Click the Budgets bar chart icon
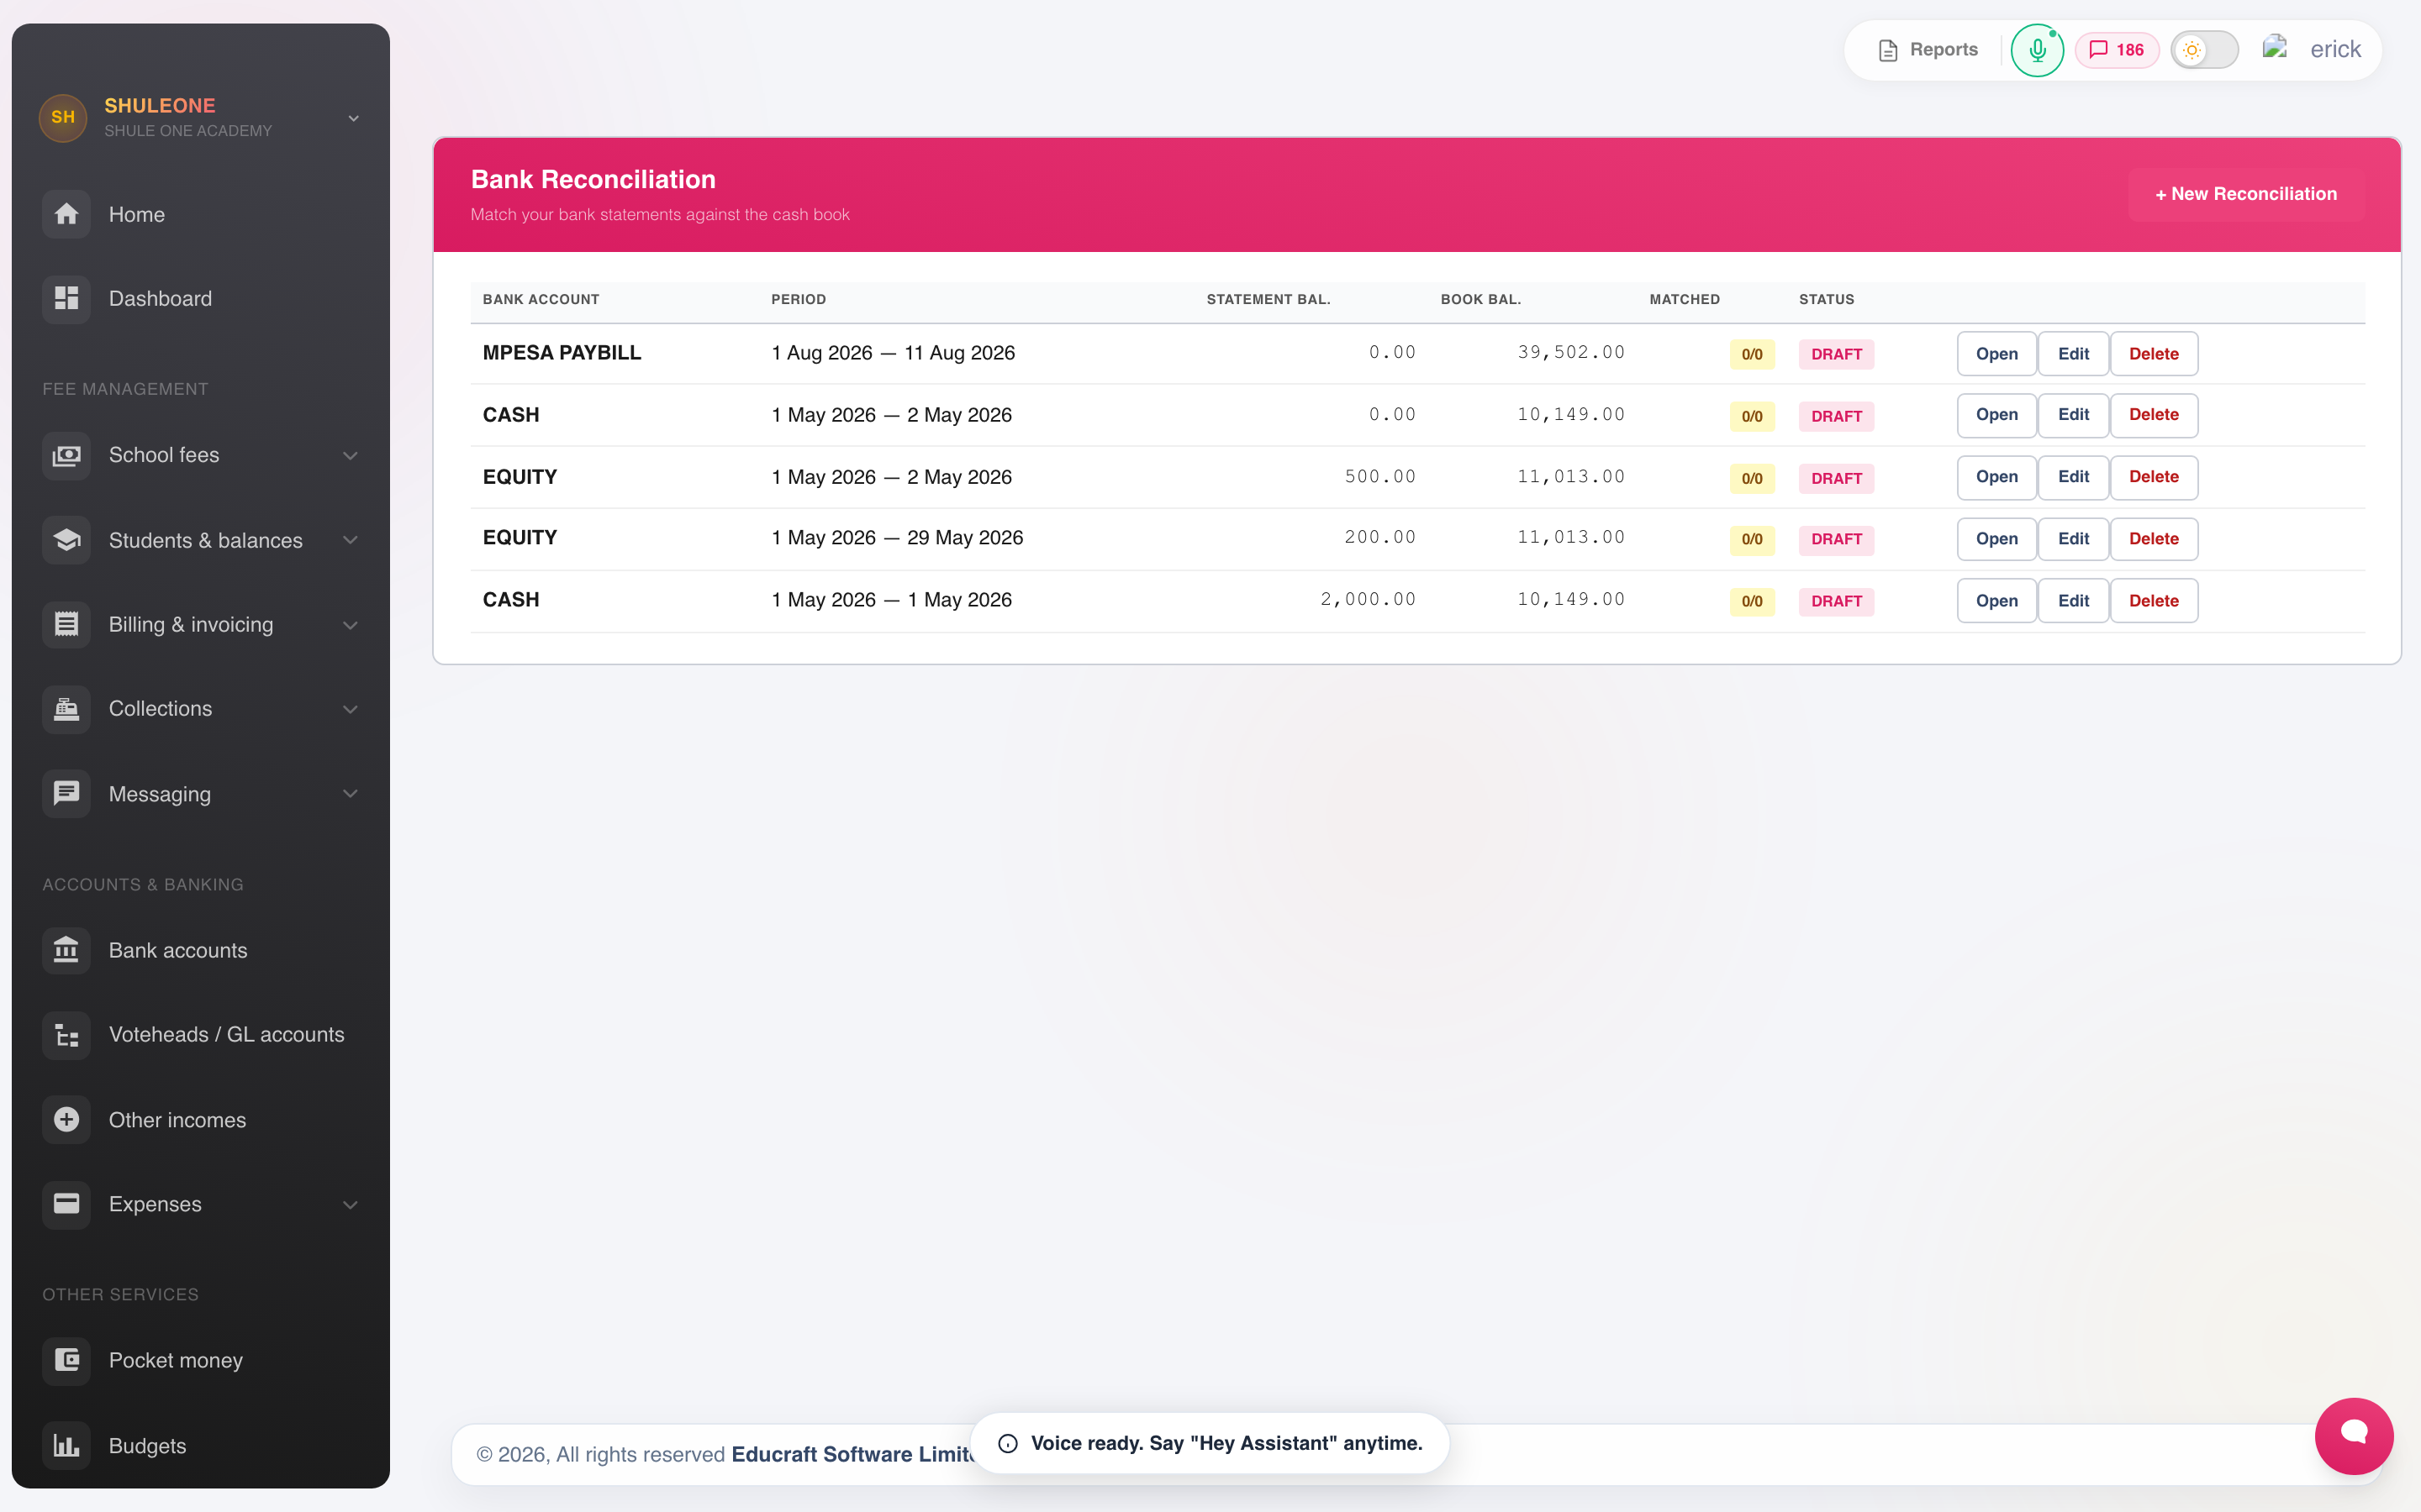 tap(66, 1445)
